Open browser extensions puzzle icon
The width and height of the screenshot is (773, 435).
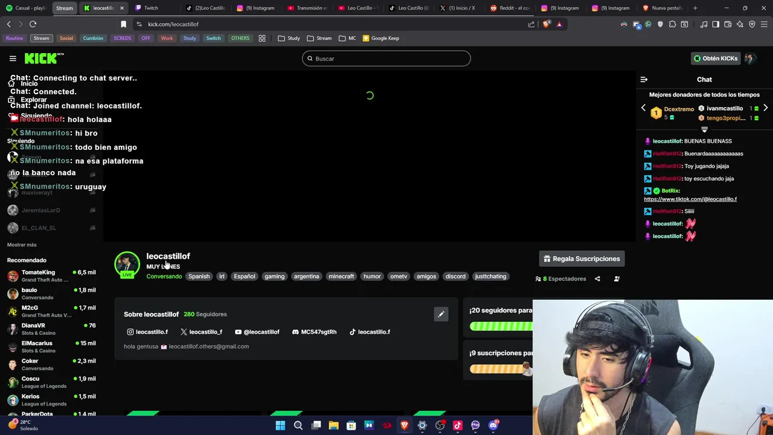click(672, 24)
